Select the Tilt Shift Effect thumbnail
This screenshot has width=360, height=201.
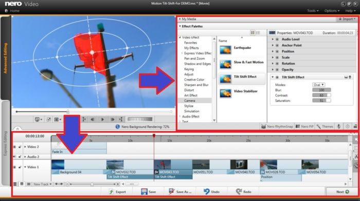(x=225, y=79)
